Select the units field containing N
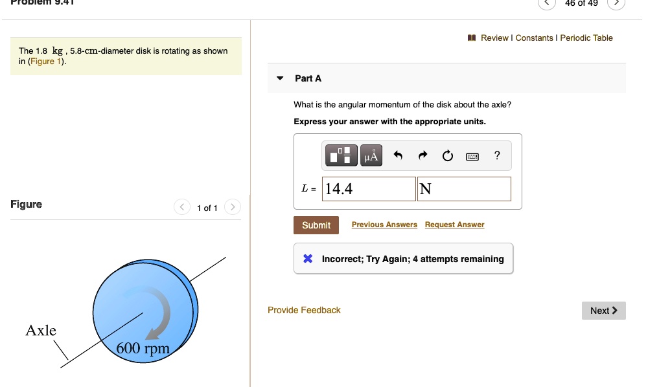The width and height of the screenshot is (648, 387). 464,189
